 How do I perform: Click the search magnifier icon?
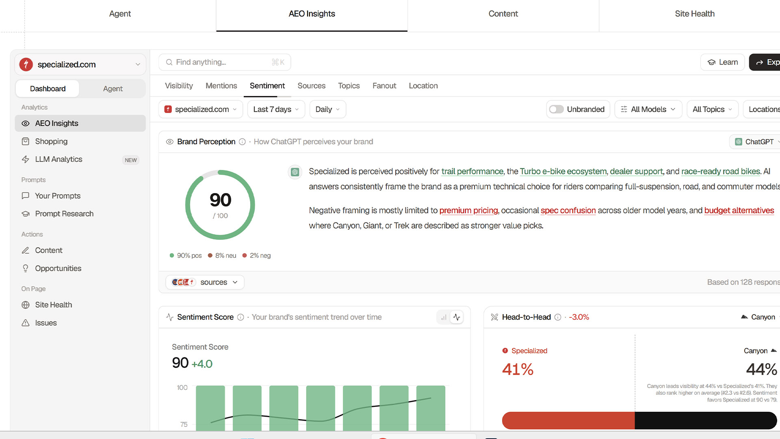(169, 62)
